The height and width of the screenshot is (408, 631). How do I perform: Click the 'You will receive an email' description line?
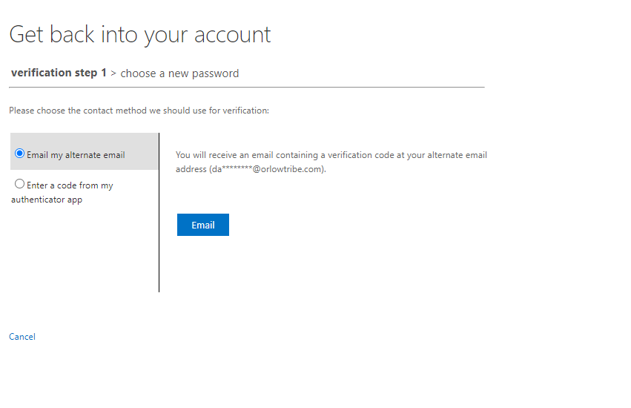[x=331, y=155]
